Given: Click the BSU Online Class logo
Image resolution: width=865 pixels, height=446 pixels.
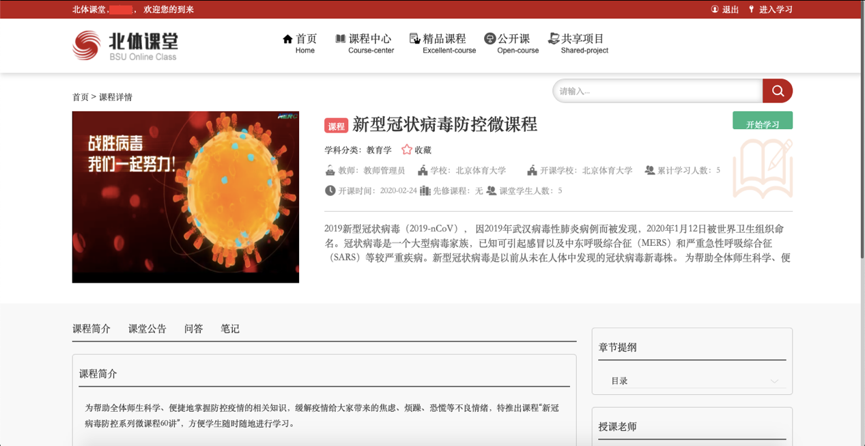Looking at the screenshot, I should [125, 46].
